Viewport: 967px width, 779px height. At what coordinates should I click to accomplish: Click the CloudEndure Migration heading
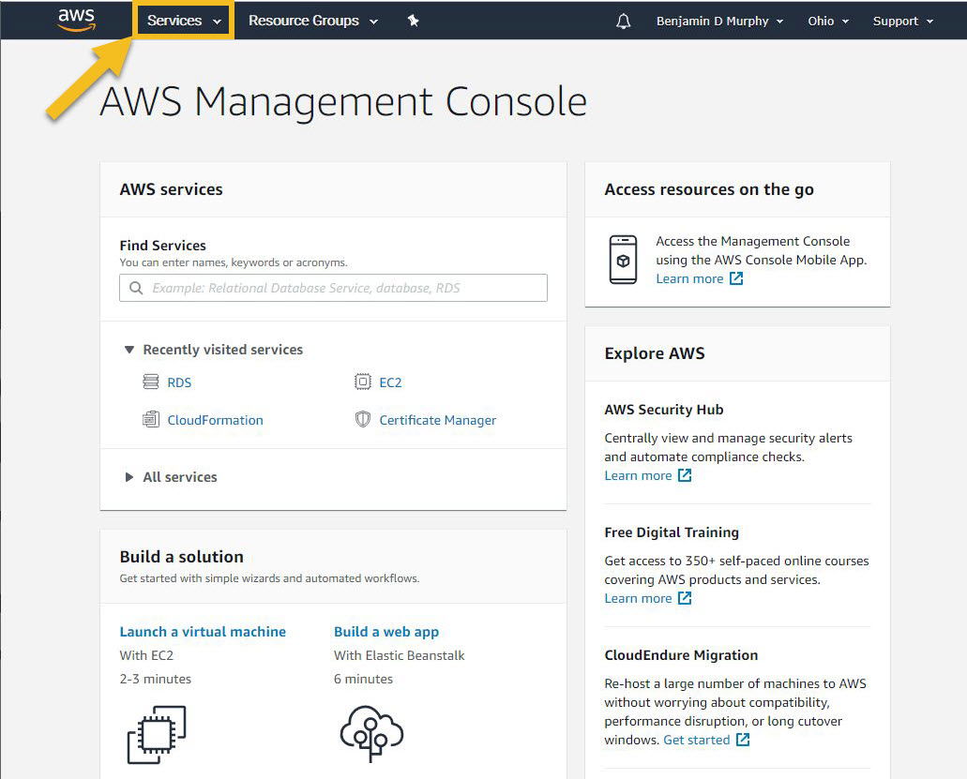681,655
